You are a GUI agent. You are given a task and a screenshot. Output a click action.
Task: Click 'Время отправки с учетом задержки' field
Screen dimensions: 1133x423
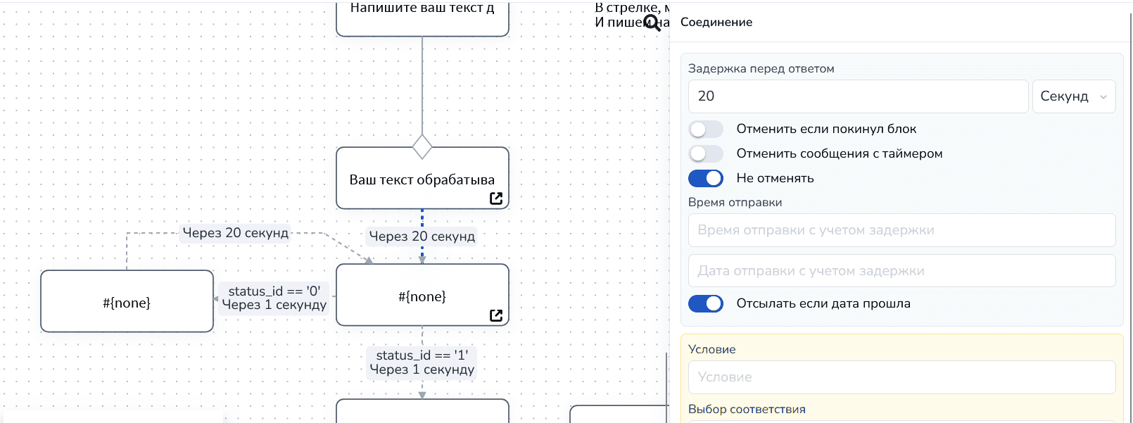point(901,230)
